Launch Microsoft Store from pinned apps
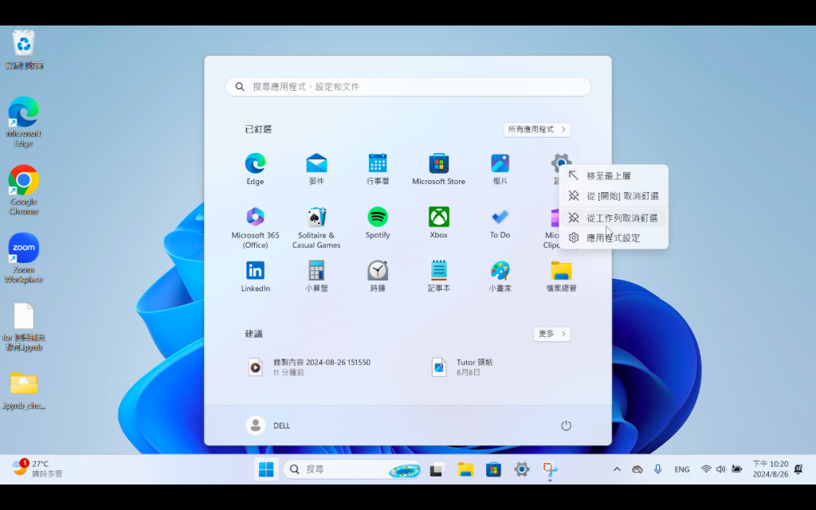Viewport: 816px width, 510px height. coord(439,169)
